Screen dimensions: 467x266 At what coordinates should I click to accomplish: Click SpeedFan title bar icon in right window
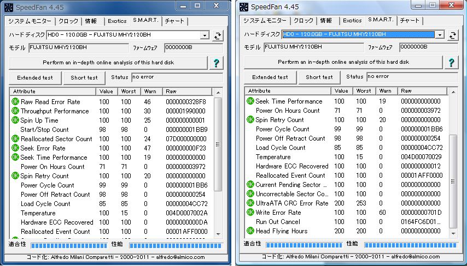[x=244, y=7]
